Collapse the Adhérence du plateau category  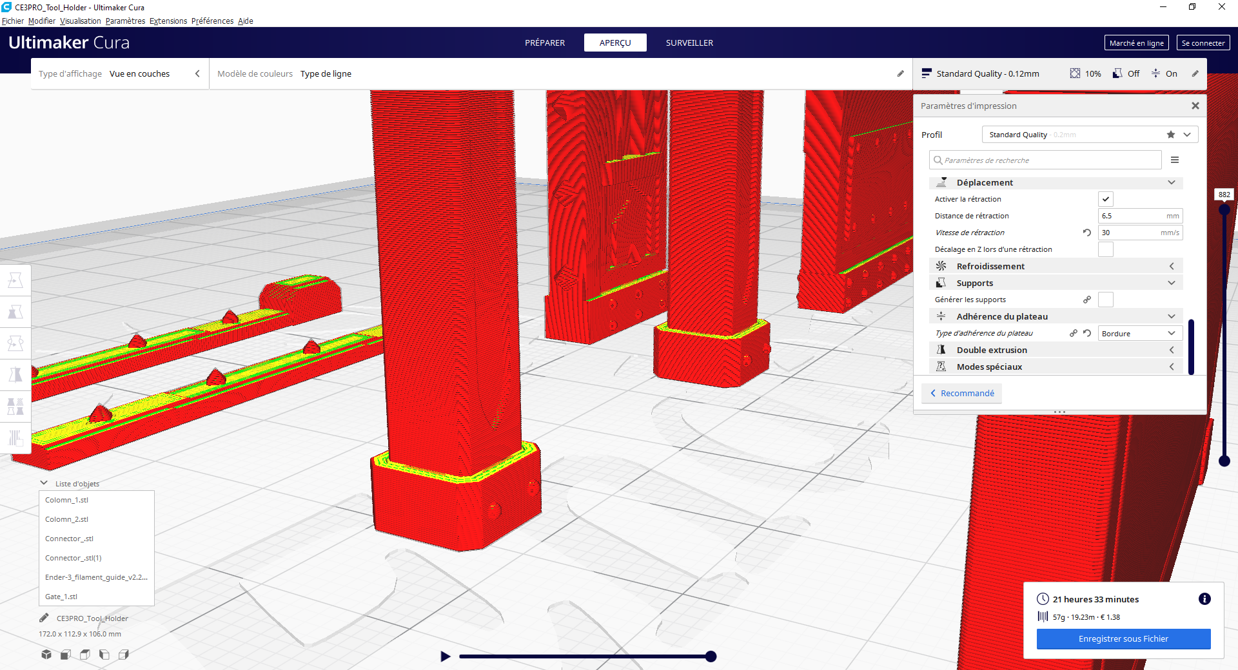point(1056,316)
